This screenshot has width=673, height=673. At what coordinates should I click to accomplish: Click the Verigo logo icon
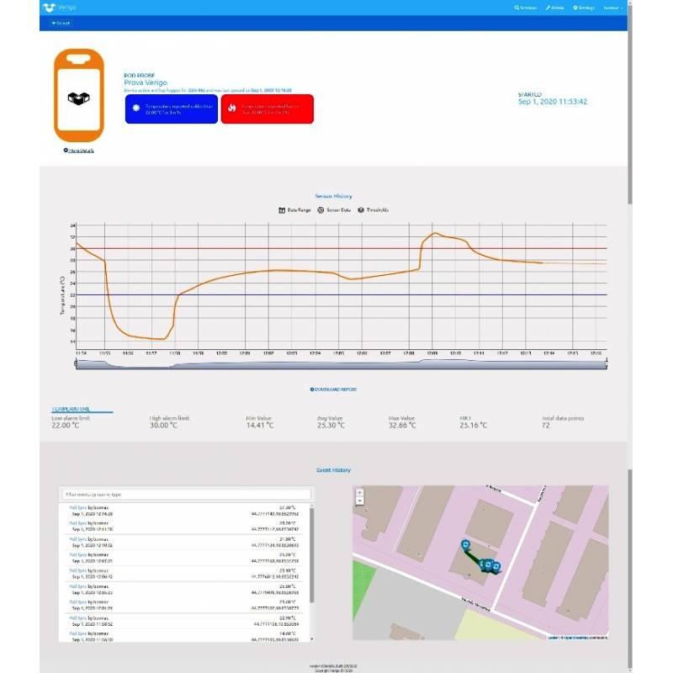click(50, 7)
